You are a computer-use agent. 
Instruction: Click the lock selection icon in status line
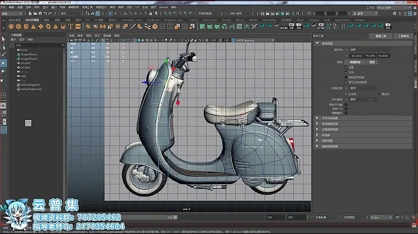[150, 13]
